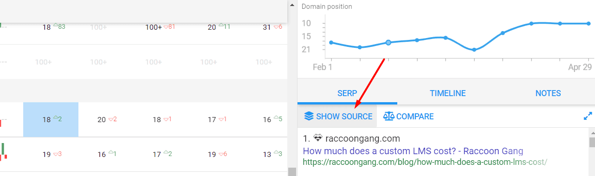Click the SHOW SOURCE button
The height and width of the screenshot is (176, 595).
338,116
